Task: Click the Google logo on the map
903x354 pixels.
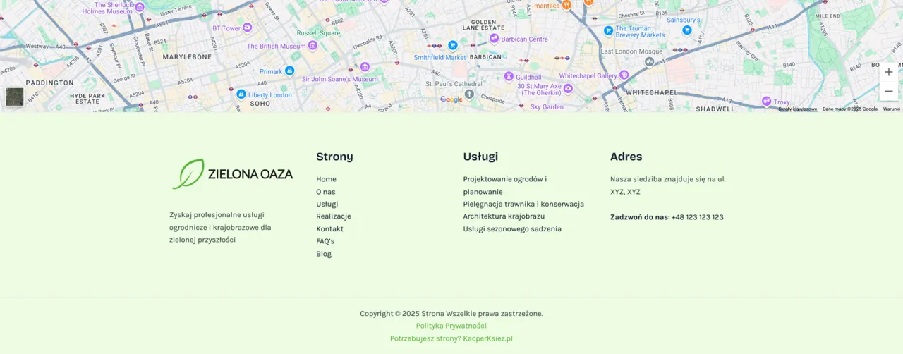Action: [x=451, y=99]
